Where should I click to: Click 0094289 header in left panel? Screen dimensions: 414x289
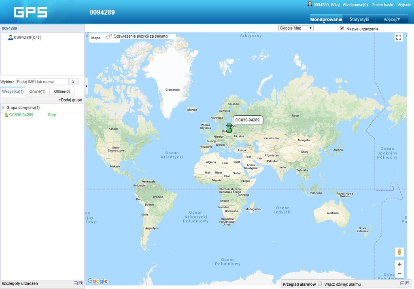click(9, 28)
